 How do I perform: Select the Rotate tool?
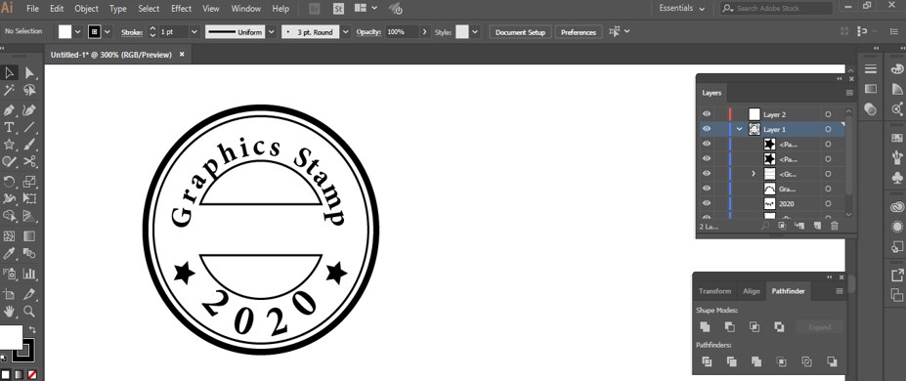pyautogui.click(x=9, y=183)
